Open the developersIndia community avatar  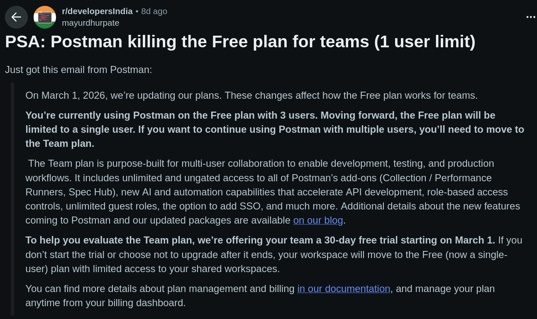(45, 17)
